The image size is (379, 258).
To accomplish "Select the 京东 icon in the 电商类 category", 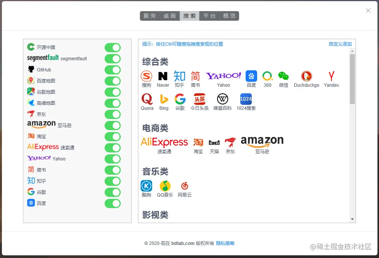I will coord(230,142).
